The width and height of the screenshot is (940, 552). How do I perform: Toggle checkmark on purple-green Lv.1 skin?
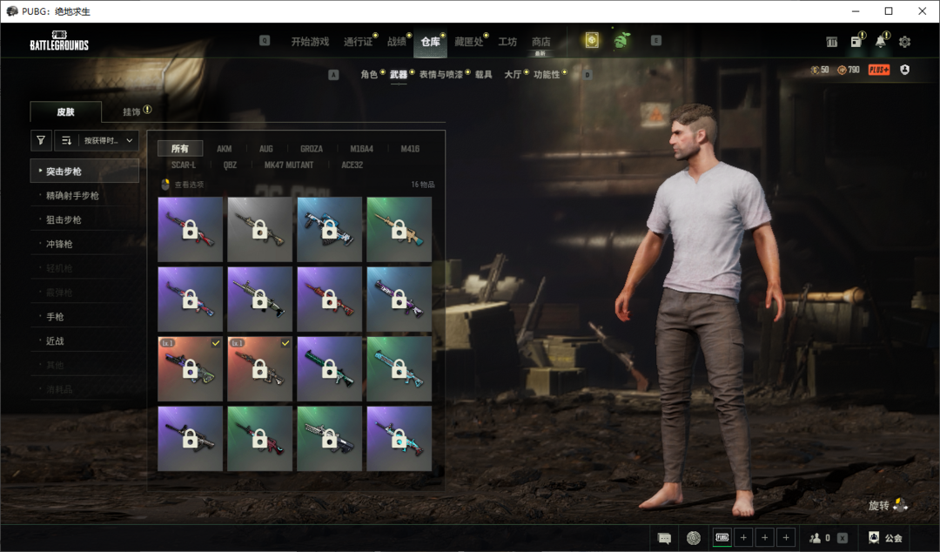pyautogui.click(x=216, y=343)
